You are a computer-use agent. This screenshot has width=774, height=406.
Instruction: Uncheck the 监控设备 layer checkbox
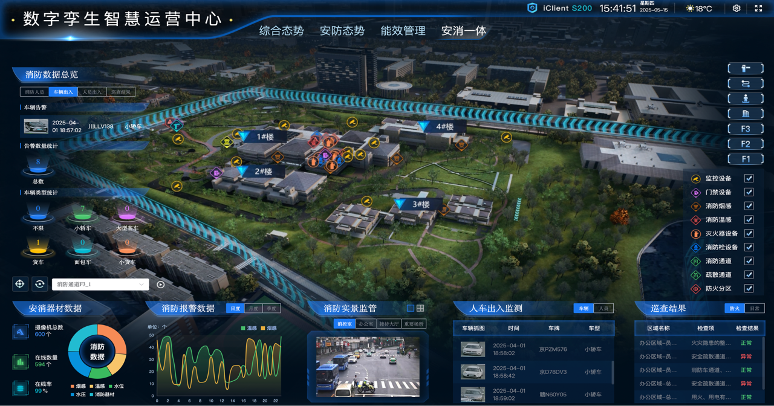(x=749, y=178)
